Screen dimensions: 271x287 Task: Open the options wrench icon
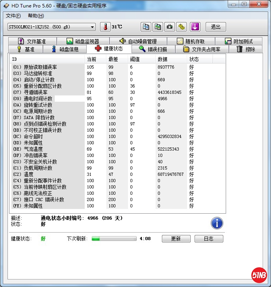click(x=181, y=27)
